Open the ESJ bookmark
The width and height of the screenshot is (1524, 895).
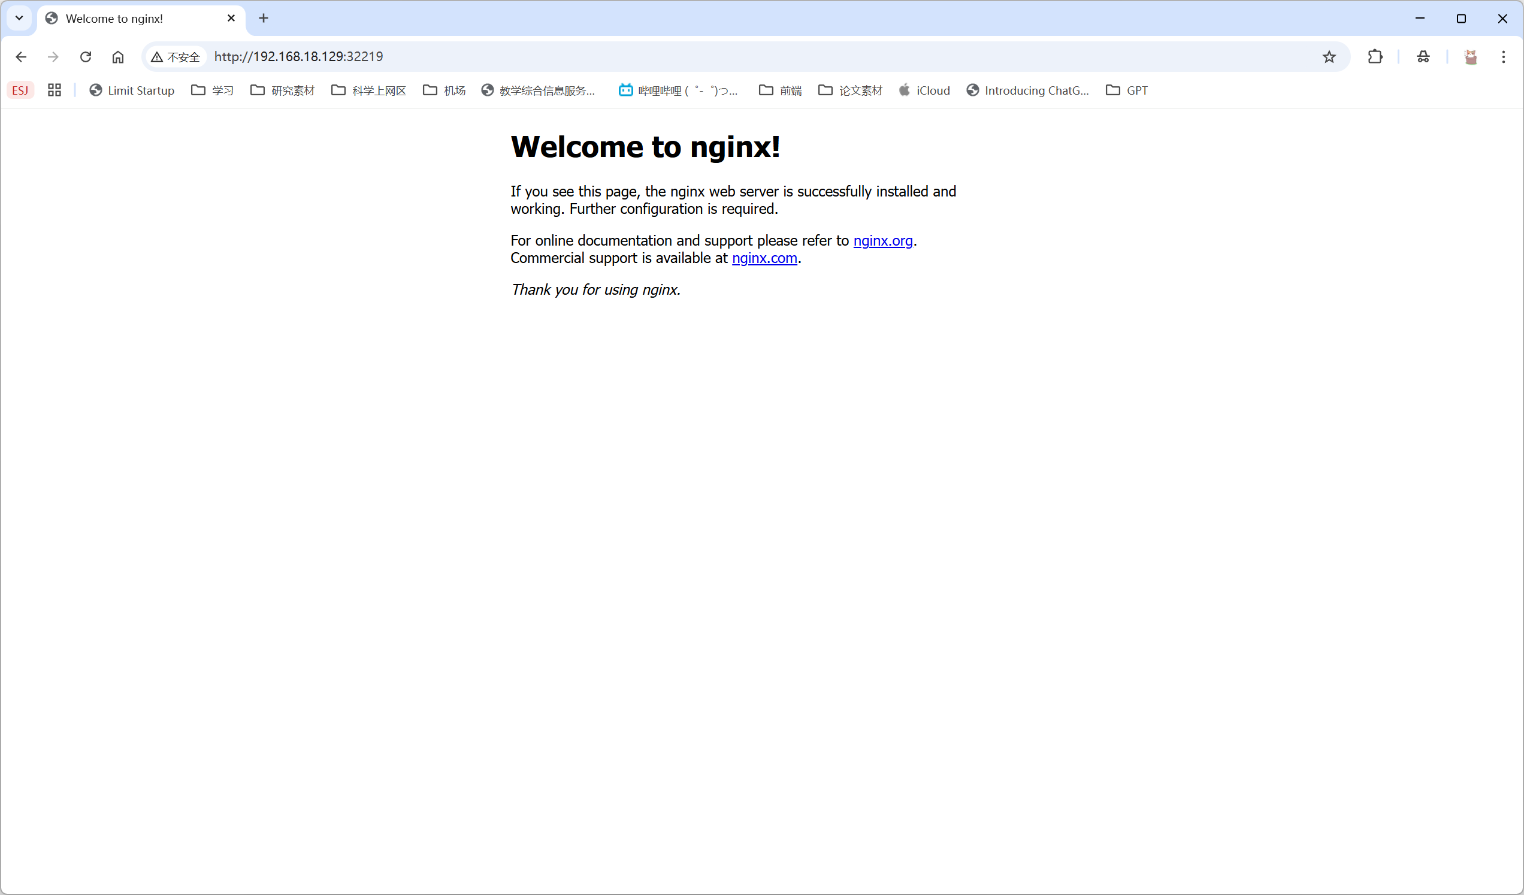(20, 90)
